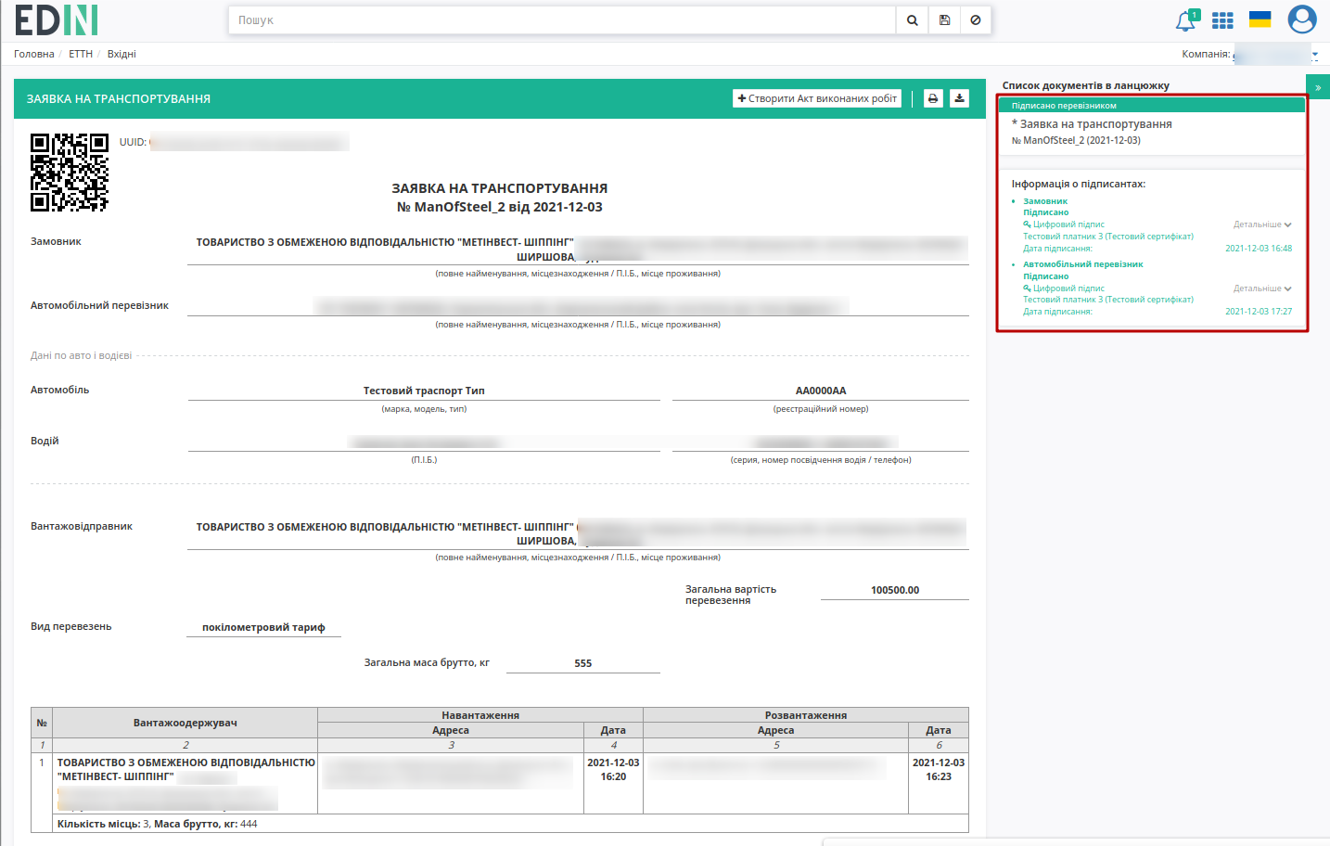Click ЗАЯВКА НА ТРАНСПОРТУВАННЯ panel header title

[x=119, y=98]
